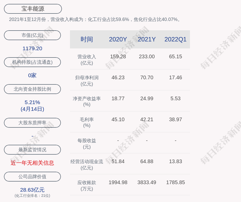241x202 pixels.
Task: Click gross margin value 45.10
Action: [x=118, y=119]
